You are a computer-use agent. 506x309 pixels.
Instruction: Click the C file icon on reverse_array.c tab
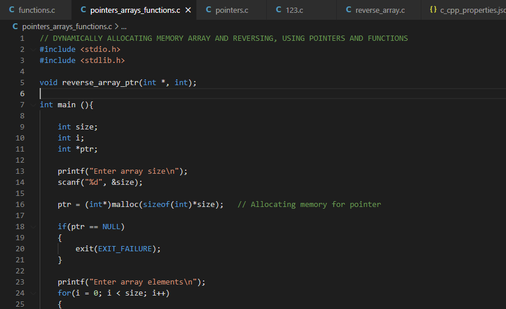(349, 10)
